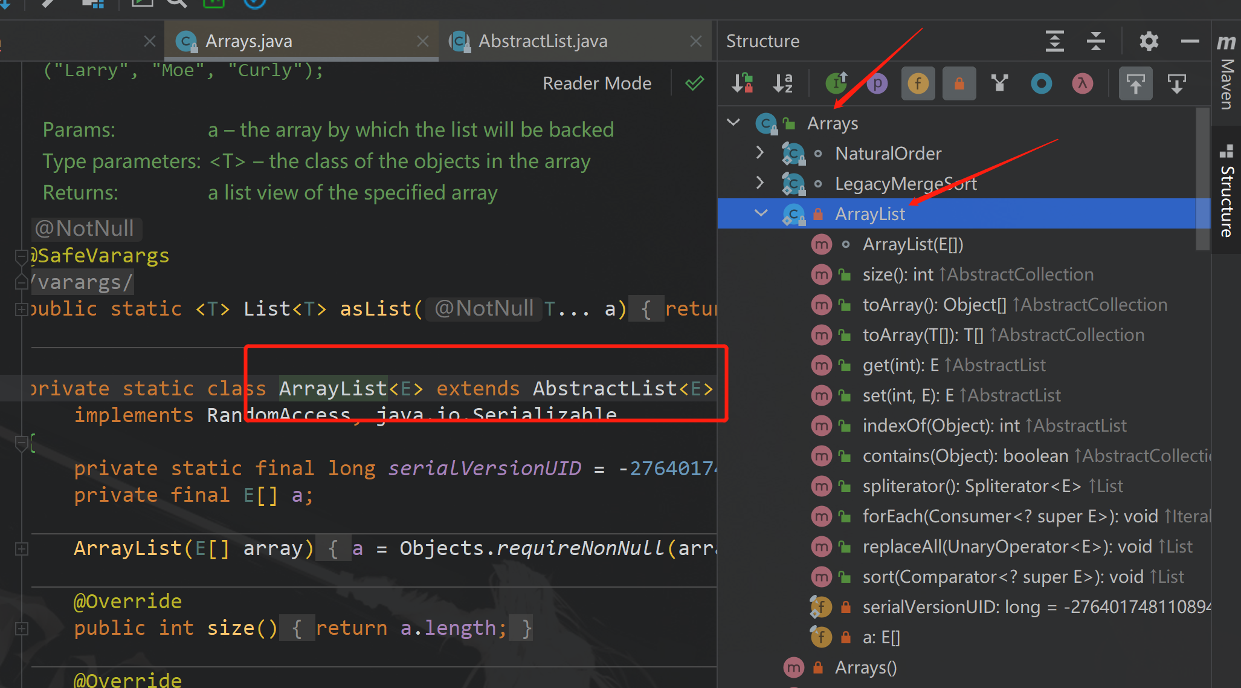Screen dimensions: 1241x688
Task: Click Sort Alphabetically icon
Action: pos(783,83)
